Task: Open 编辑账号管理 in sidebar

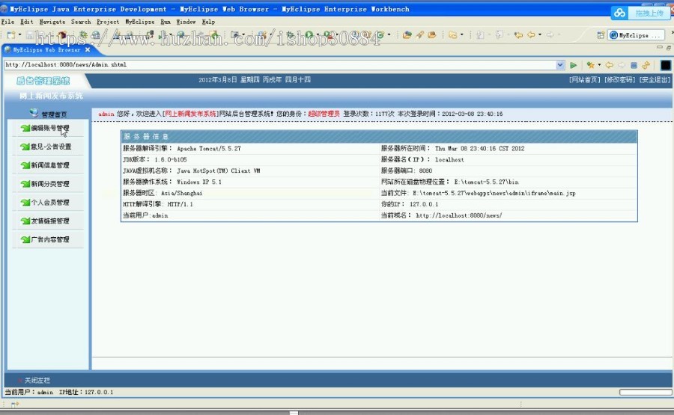Action: (50, 128)
